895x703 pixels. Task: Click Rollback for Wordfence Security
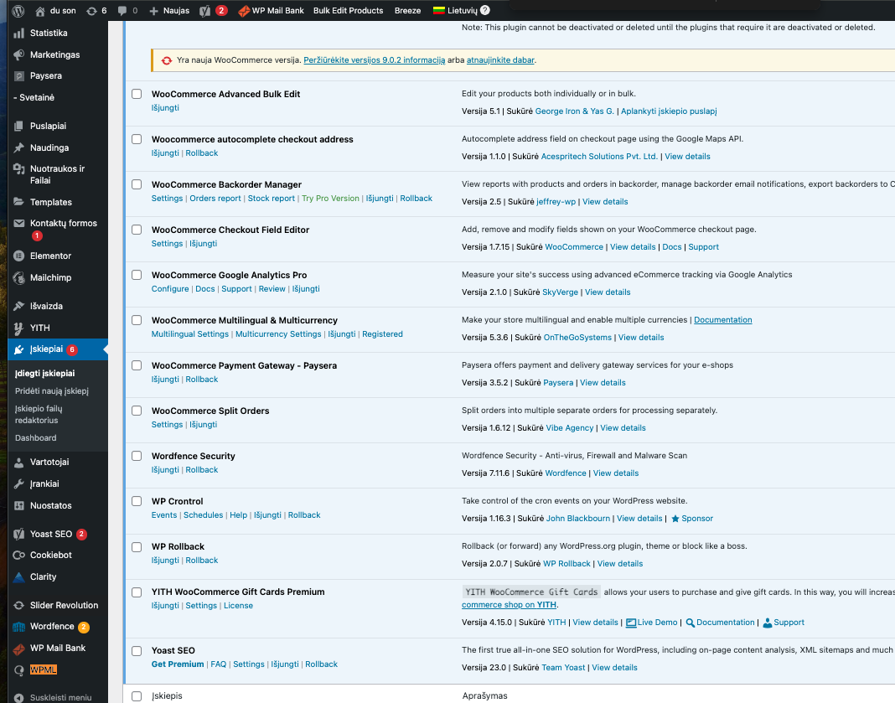point(201,469)
